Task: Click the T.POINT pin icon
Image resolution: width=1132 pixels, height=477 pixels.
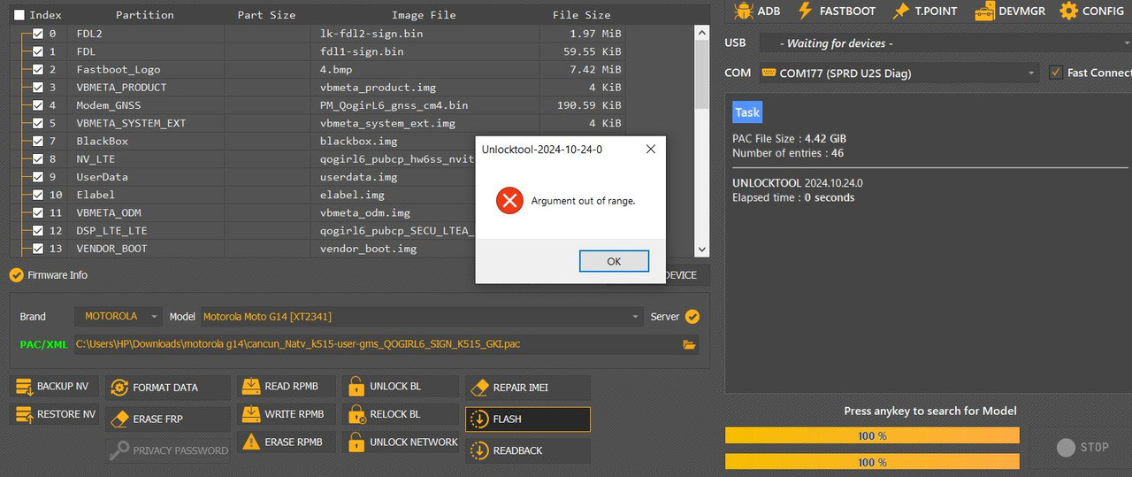Action: [900, 11]
